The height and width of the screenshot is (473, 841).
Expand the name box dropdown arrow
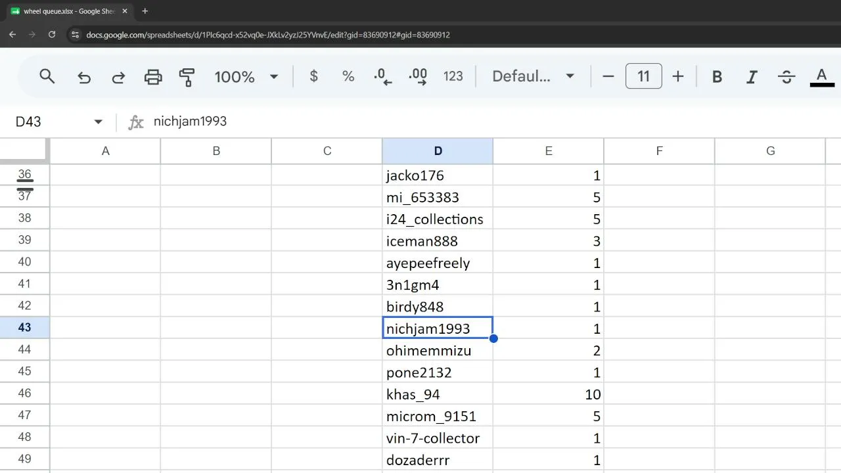[99, 122]
